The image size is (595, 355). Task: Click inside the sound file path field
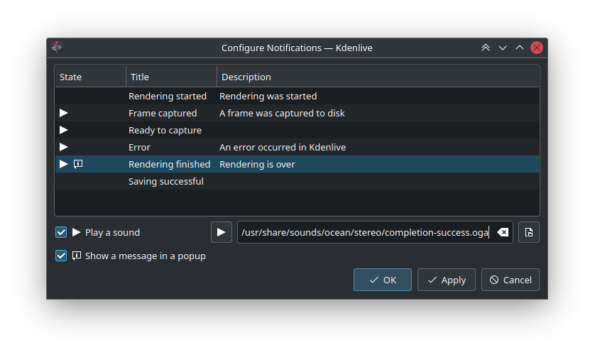coord(362,232)
